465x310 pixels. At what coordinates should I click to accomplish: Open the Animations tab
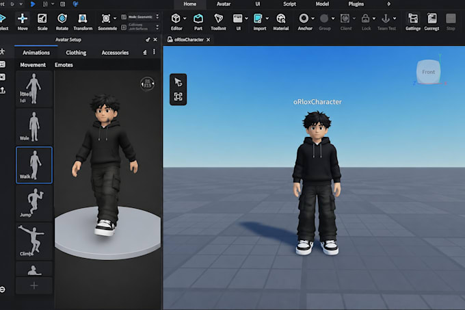point(36,53)
